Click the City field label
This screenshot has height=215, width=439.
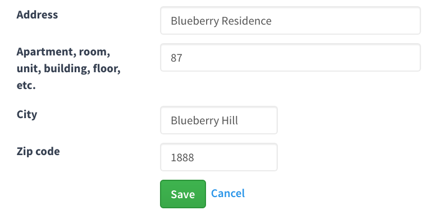(x=27, y=114)
